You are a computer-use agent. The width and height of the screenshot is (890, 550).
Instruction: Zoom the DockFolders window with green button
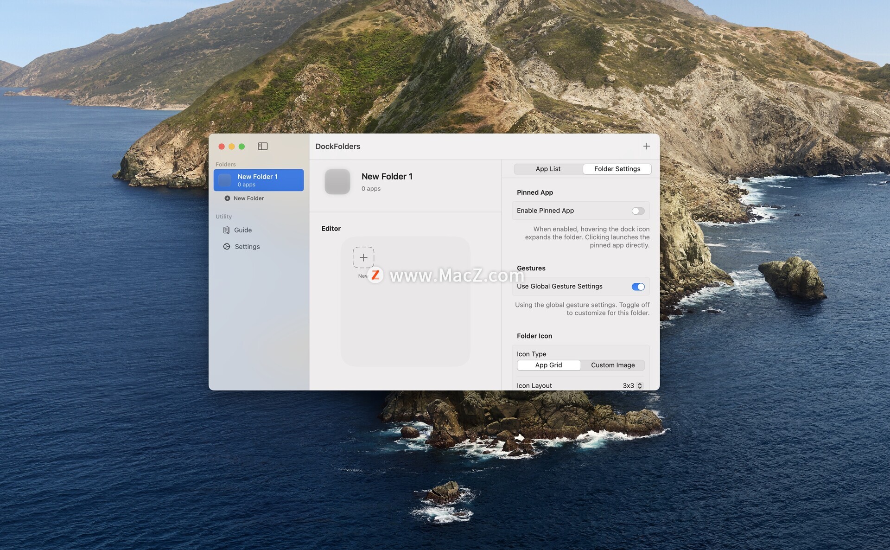(x=242, y=147)
